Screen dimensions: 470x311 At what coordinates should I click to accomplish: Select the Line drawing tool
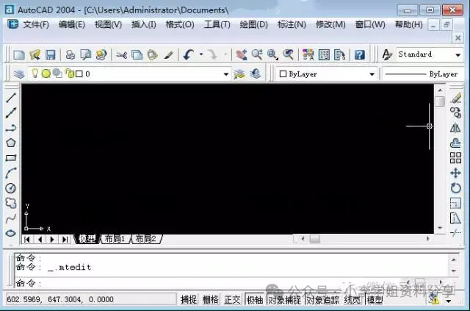(11, 98)
